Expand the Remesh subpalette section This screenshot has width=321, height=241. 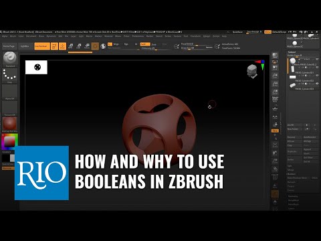[292, 182]
